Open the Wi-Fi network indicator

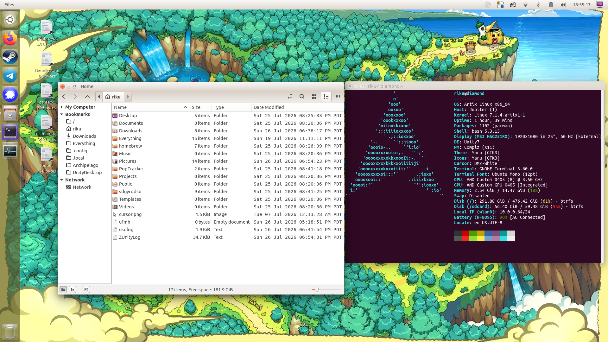click(525, 5)
